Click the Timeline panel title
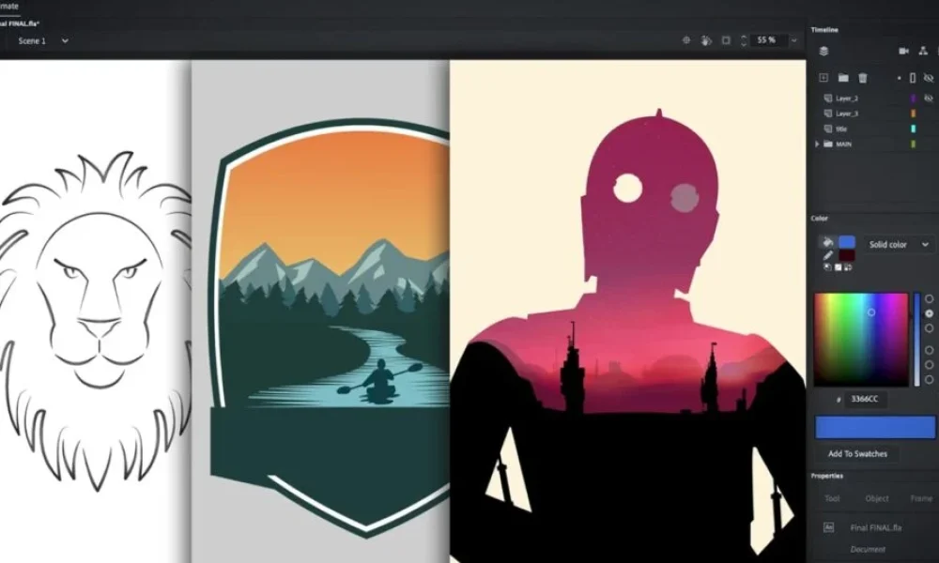 [x=824, y=30]
